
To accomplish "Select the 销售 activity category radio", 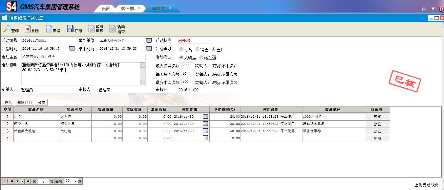I will coord(197,49).
